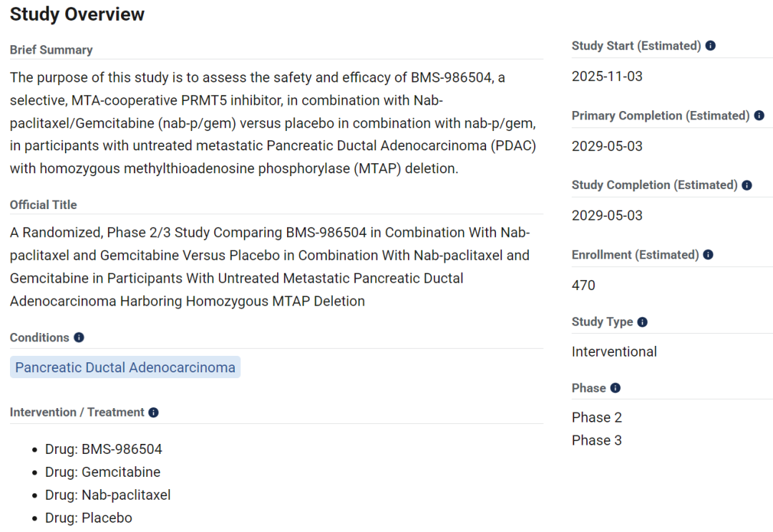The height and width of the screenshot is (532, 773).
Task: Click the info icon beside Study Start (Estimated)
Action: [x=711, y=46]
